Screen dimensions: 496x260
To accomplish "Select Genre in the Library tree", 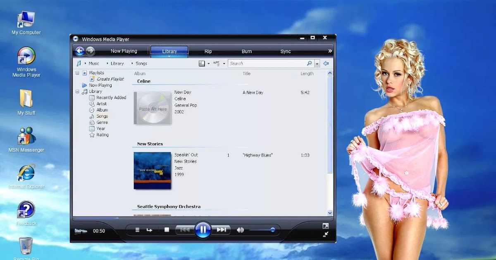I will [102, 122].
